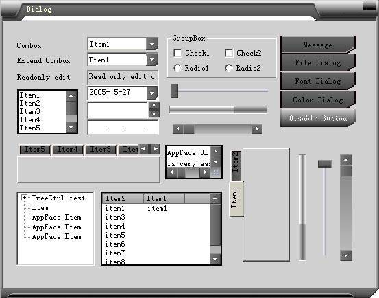Select the Radio2 option
This screenshot has width=379, height=298.
229,68
